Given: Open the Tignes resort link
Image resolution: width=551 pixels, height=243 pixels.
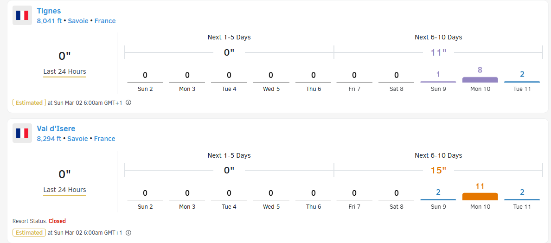Looking at the screenshot, I should 49,11.
